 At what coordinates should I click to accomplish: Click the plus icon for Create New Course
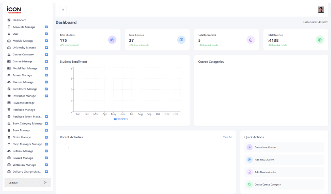250,148
